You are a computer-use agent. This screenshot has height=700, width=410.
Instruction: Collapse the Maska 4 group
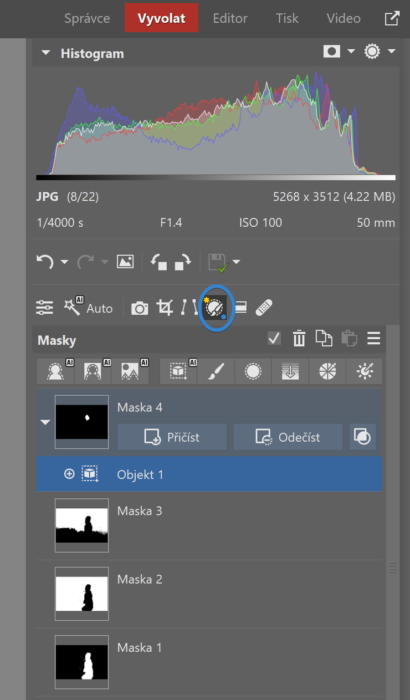click(45, 422)
